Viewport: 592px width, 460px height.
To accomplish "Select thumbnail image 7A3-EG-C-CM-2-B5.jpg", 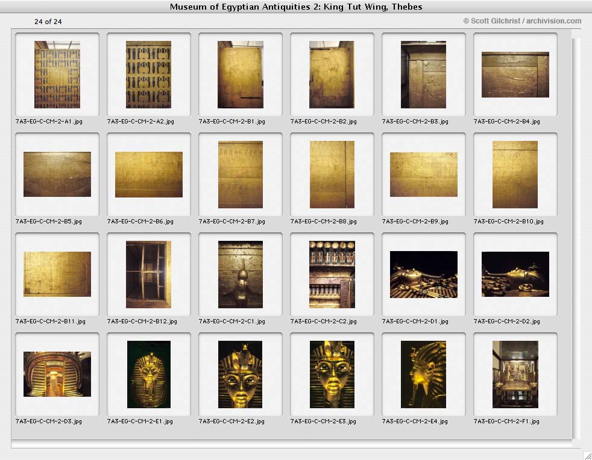I will tap(57, 174).
